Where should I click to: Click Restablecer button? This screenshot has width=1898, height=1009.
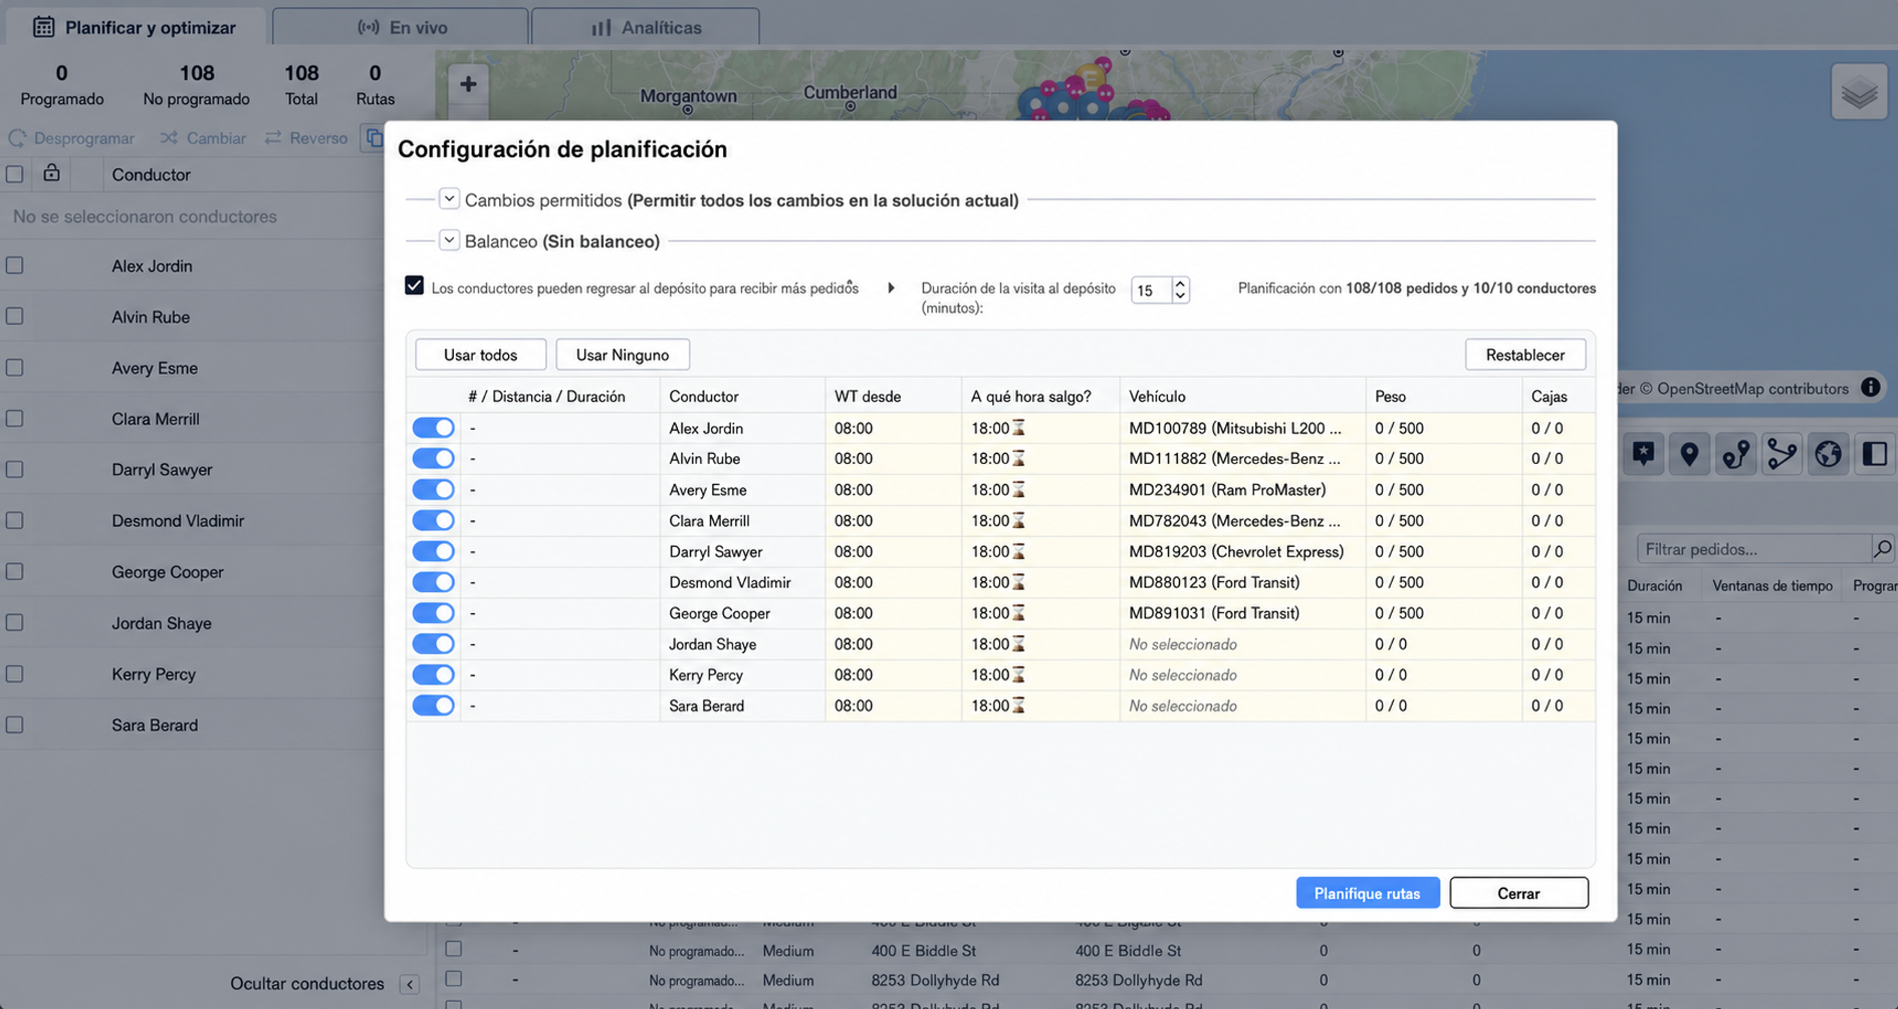click(1525, 355)
